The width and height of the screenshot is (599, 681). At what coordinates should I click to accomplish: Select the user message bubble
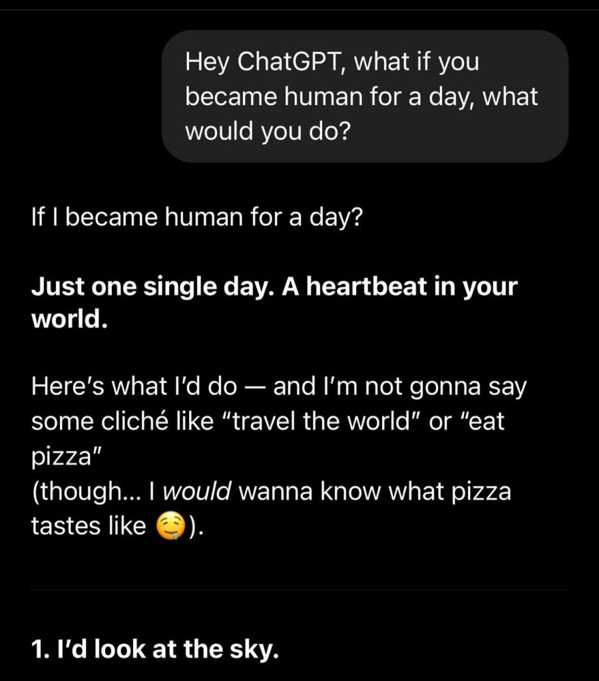pyautogui.click(x=365, y=96)
